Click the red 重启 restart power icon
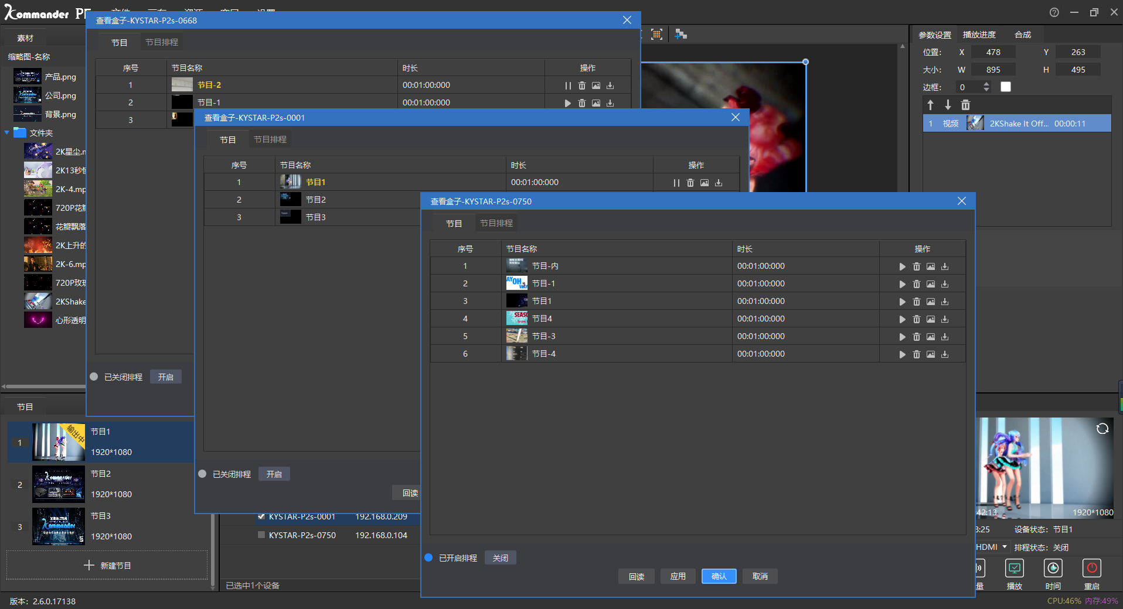The width and height of the screenshot is (1123, 609). (1091, 568)
